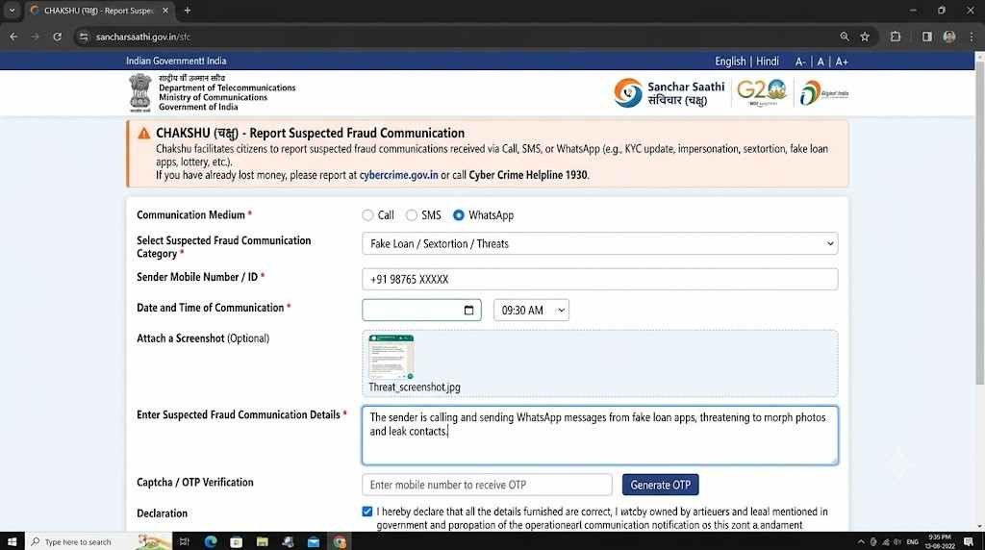
Task: Open the browser side panel icon
Action: click(927, 37)
